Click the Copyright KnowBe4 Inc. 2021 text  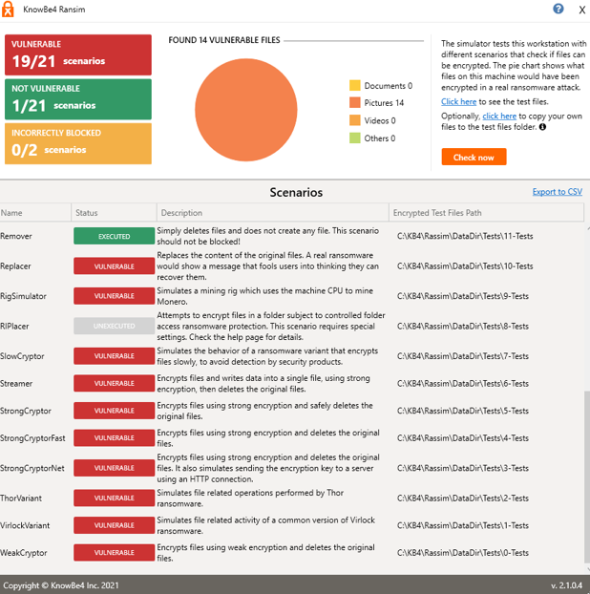pos(61,585)
